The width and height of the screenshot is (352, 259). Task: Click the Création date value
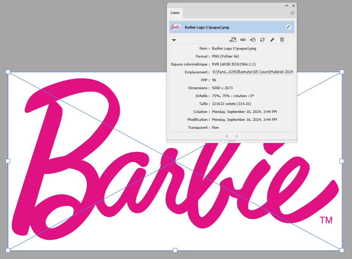click(x=244, y=111)
